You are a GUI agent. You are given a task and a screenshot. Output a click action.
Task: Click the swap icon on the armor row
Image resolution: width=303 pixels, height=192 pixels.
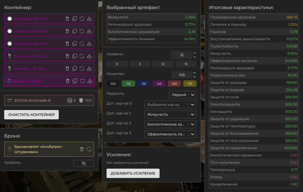tap(89, 149)
